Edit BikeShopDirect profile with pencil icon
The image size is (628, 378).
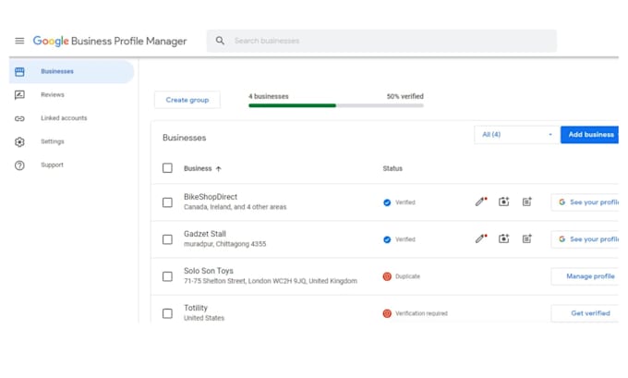(x=481, y=201)
